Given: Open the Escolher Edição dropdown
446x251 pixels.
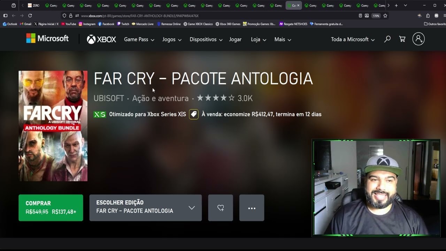Looking at the screenshot, I should coord(146,208).
